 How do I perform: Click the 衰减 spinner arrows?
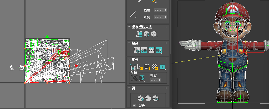(166, 17)
